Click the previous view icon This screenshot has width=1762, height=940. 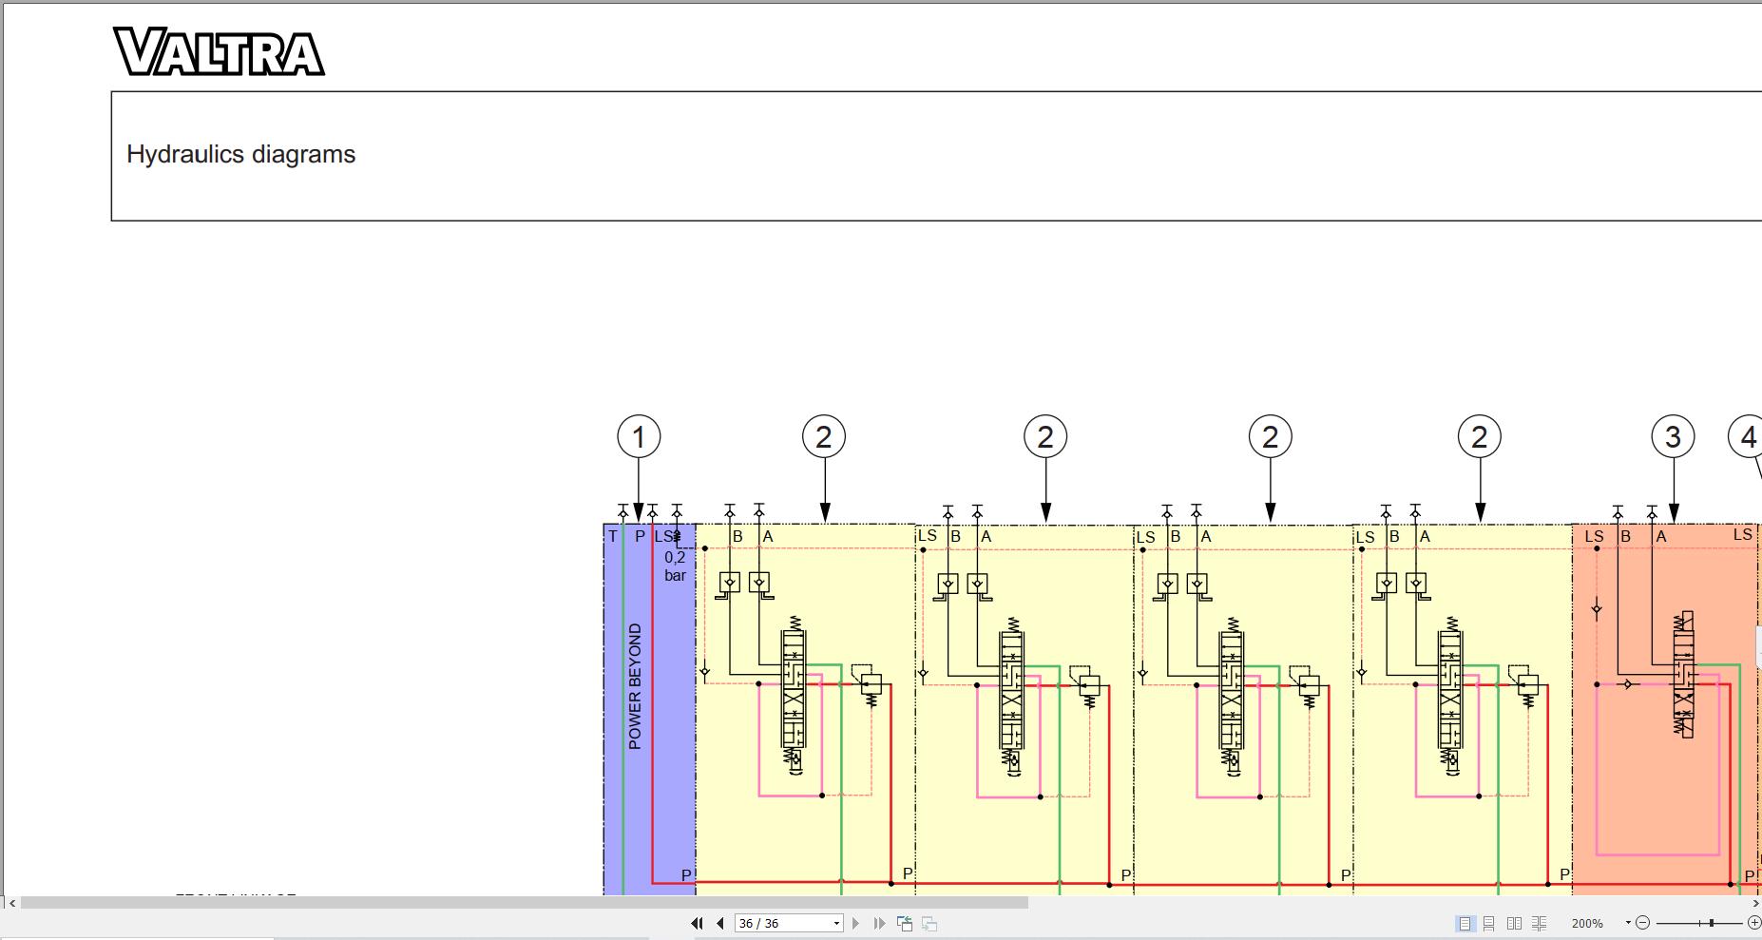(905, 923)
